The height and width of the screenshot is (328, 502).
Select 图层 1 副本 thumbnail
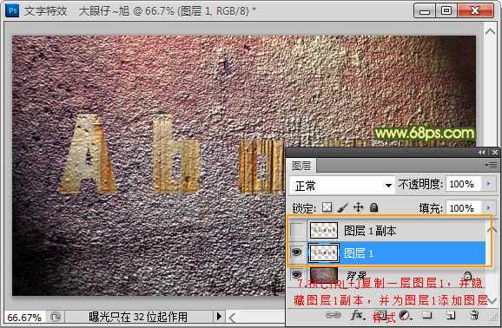point(324,231)
